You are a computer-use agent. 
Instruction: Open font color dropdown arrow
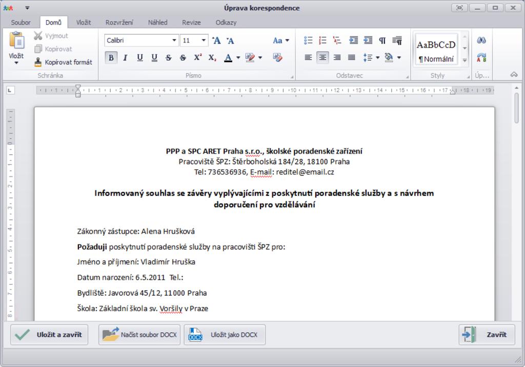[238, 57]
